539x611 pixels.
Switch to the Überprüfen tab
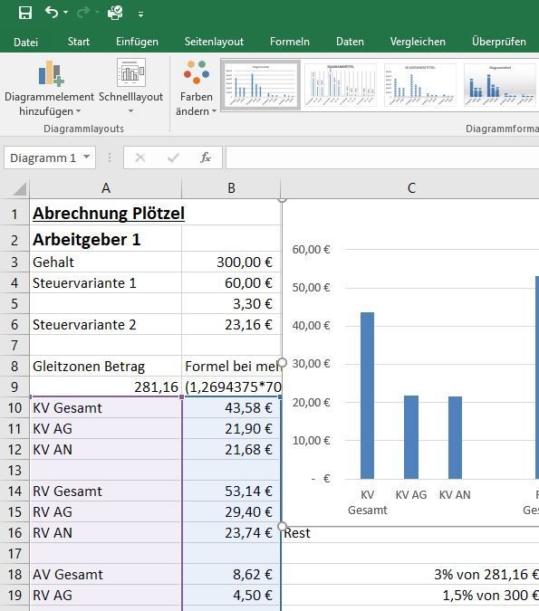coord(499,42)
